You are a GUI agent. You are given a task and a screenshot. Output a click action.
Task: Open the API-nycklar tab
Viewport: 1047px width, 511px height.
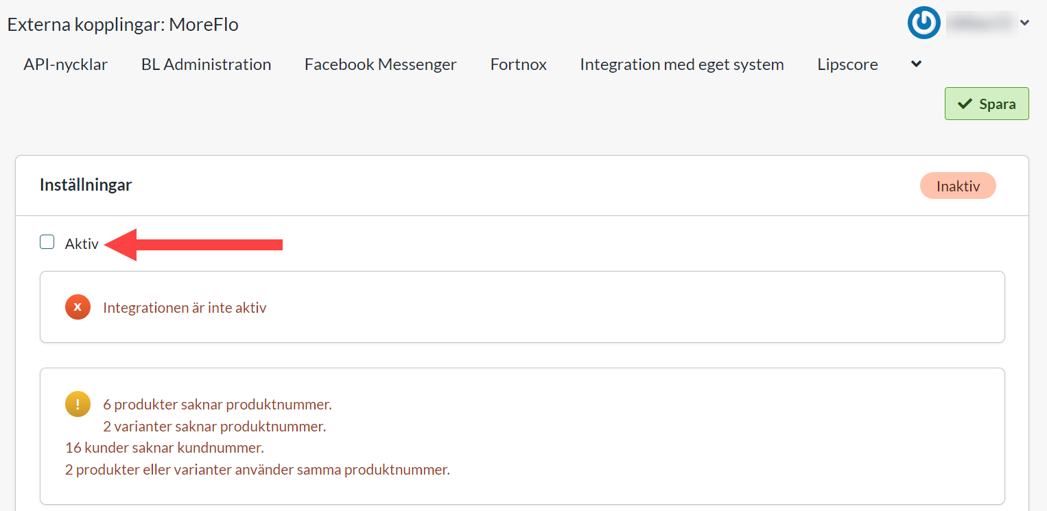coord(66,64)
